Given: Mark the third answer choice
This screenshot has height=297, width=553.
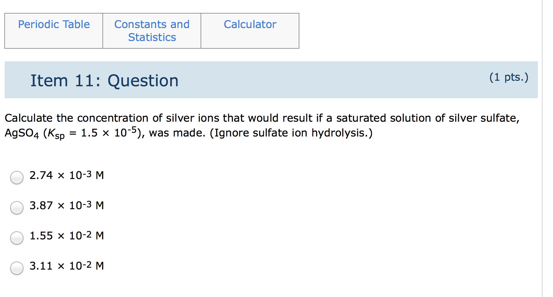Looking at the screenshot, I should point(17,238).
